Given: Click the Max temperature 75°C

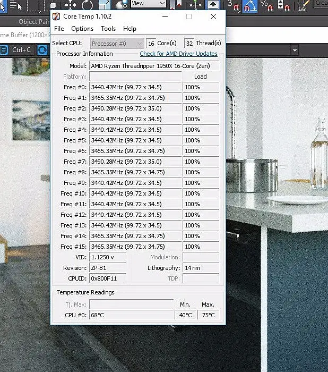Looking at the screenshot, I should 209,315.
